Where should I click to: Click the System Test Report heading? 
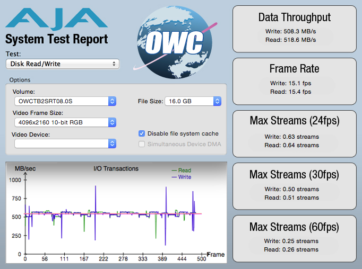click(x=57, y=39)
